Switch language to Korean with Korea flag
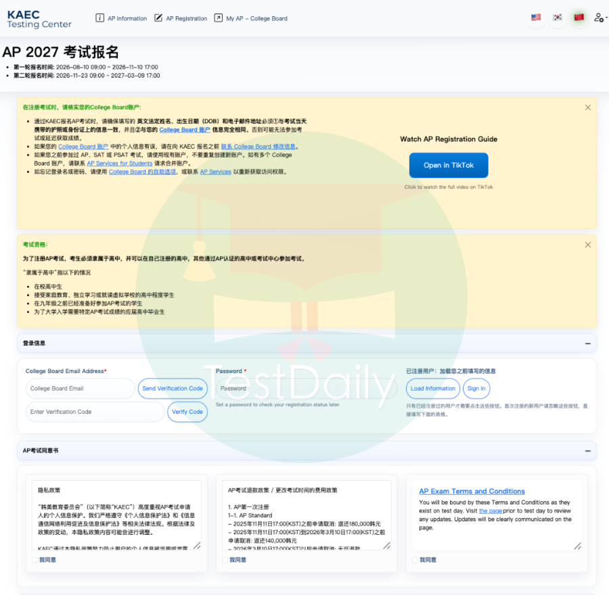This screenshot has width=609, height=595. click(x=558, y=18)
